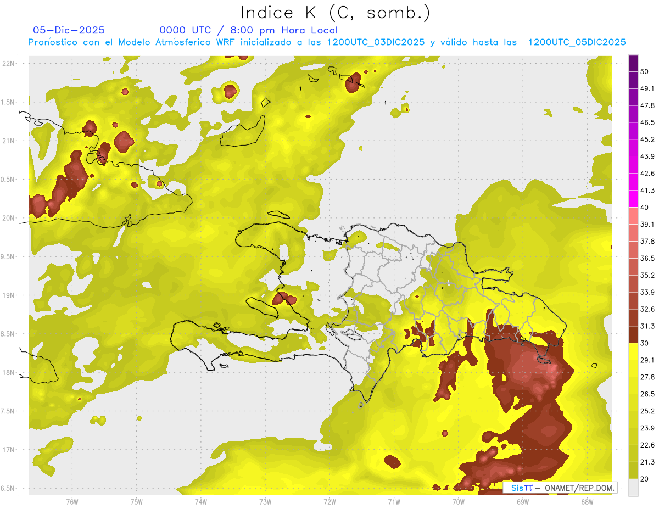This screenshot has height=509, width=659.
Task: Click the '42.6' color scale value
Action: pos(647,174)
